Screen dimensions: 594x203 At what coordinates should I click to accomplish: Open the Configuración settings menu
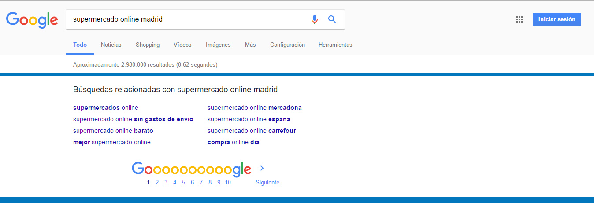tap(287, 45)
